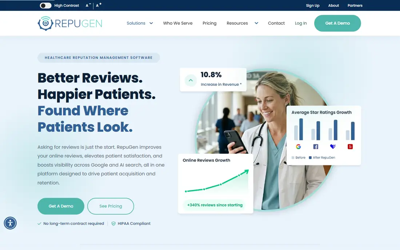Toggle the High Contrast switch
The image size is (400, 250).
point(46,5)
